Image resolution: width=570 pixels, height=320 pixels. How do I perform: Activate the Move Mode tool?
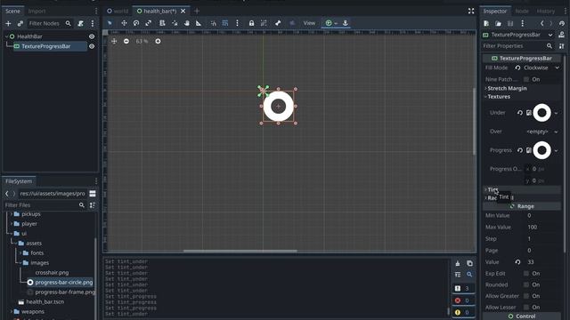[x=124, y=23]
